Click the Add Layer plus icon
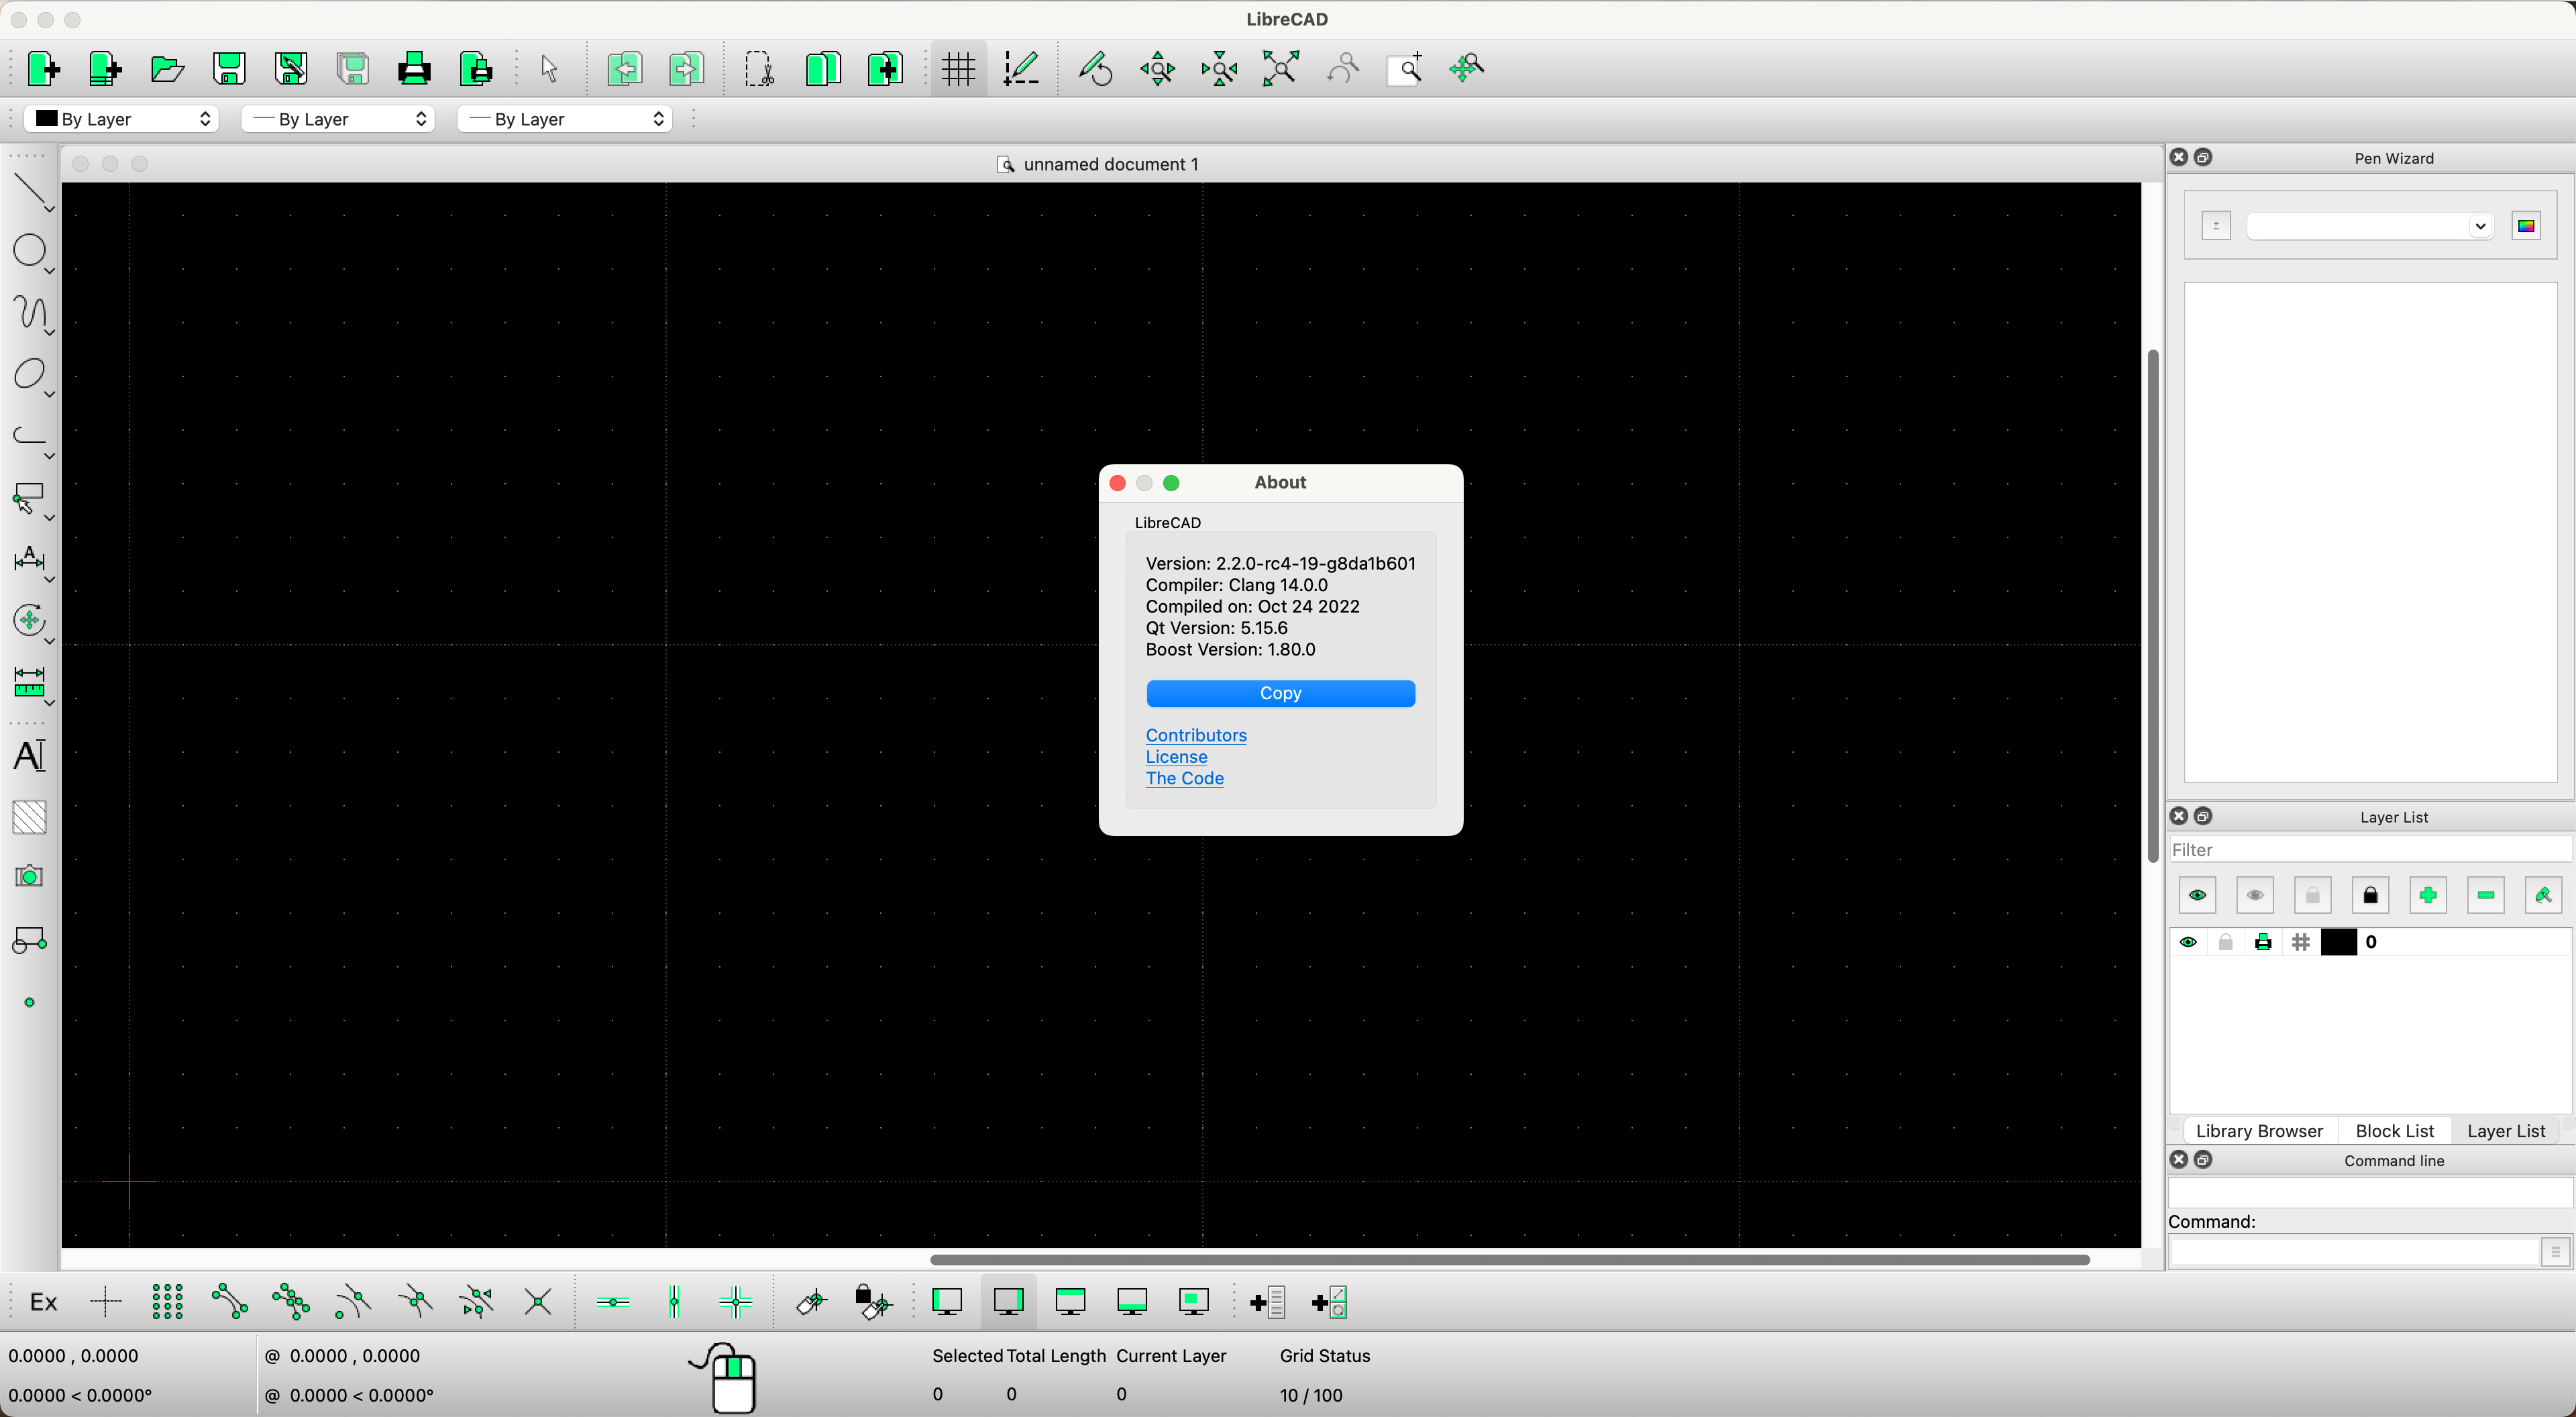Viewport: 2576px width, 1417px height. tap(2428, 894)
